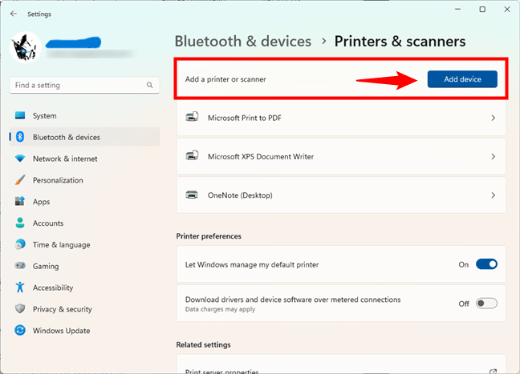The width and height of the screenshot is (520, 374).
Task: Open Gaming settings category
Action: (84, 266)
